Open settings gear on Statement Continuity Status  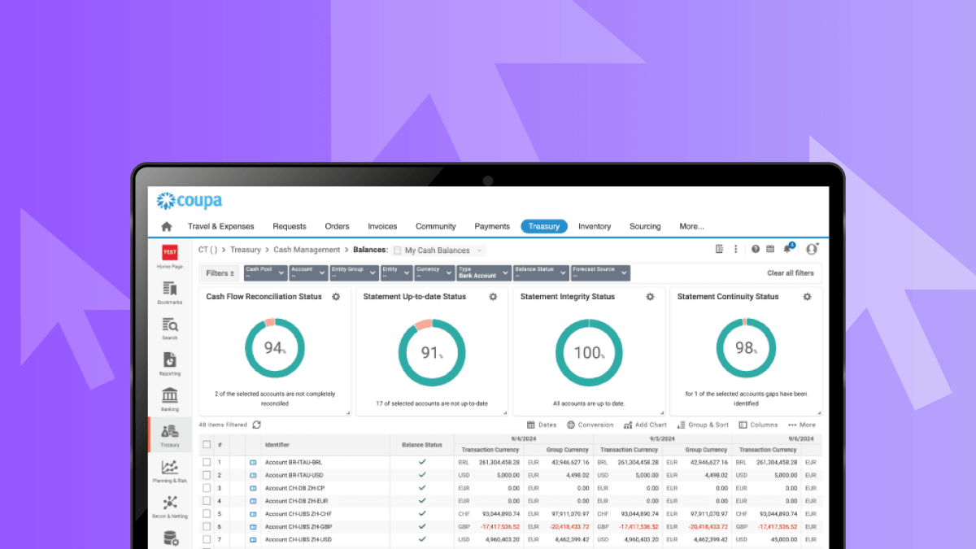[807, 297]
